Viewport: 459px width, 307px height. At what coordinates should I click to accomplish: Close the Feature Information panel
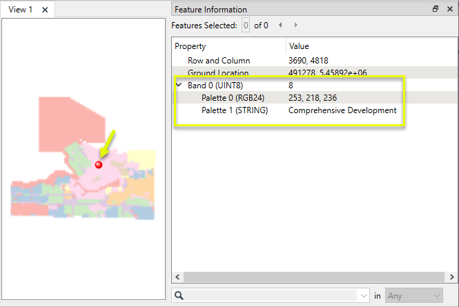click(449, 9)
